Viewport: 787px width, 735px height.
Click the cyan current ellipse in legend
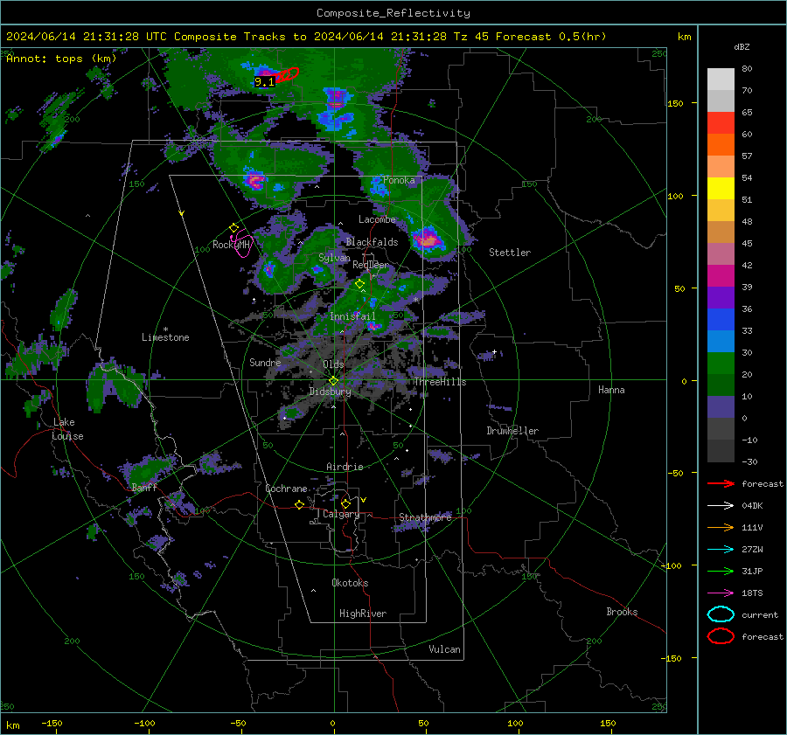[721, 614]
